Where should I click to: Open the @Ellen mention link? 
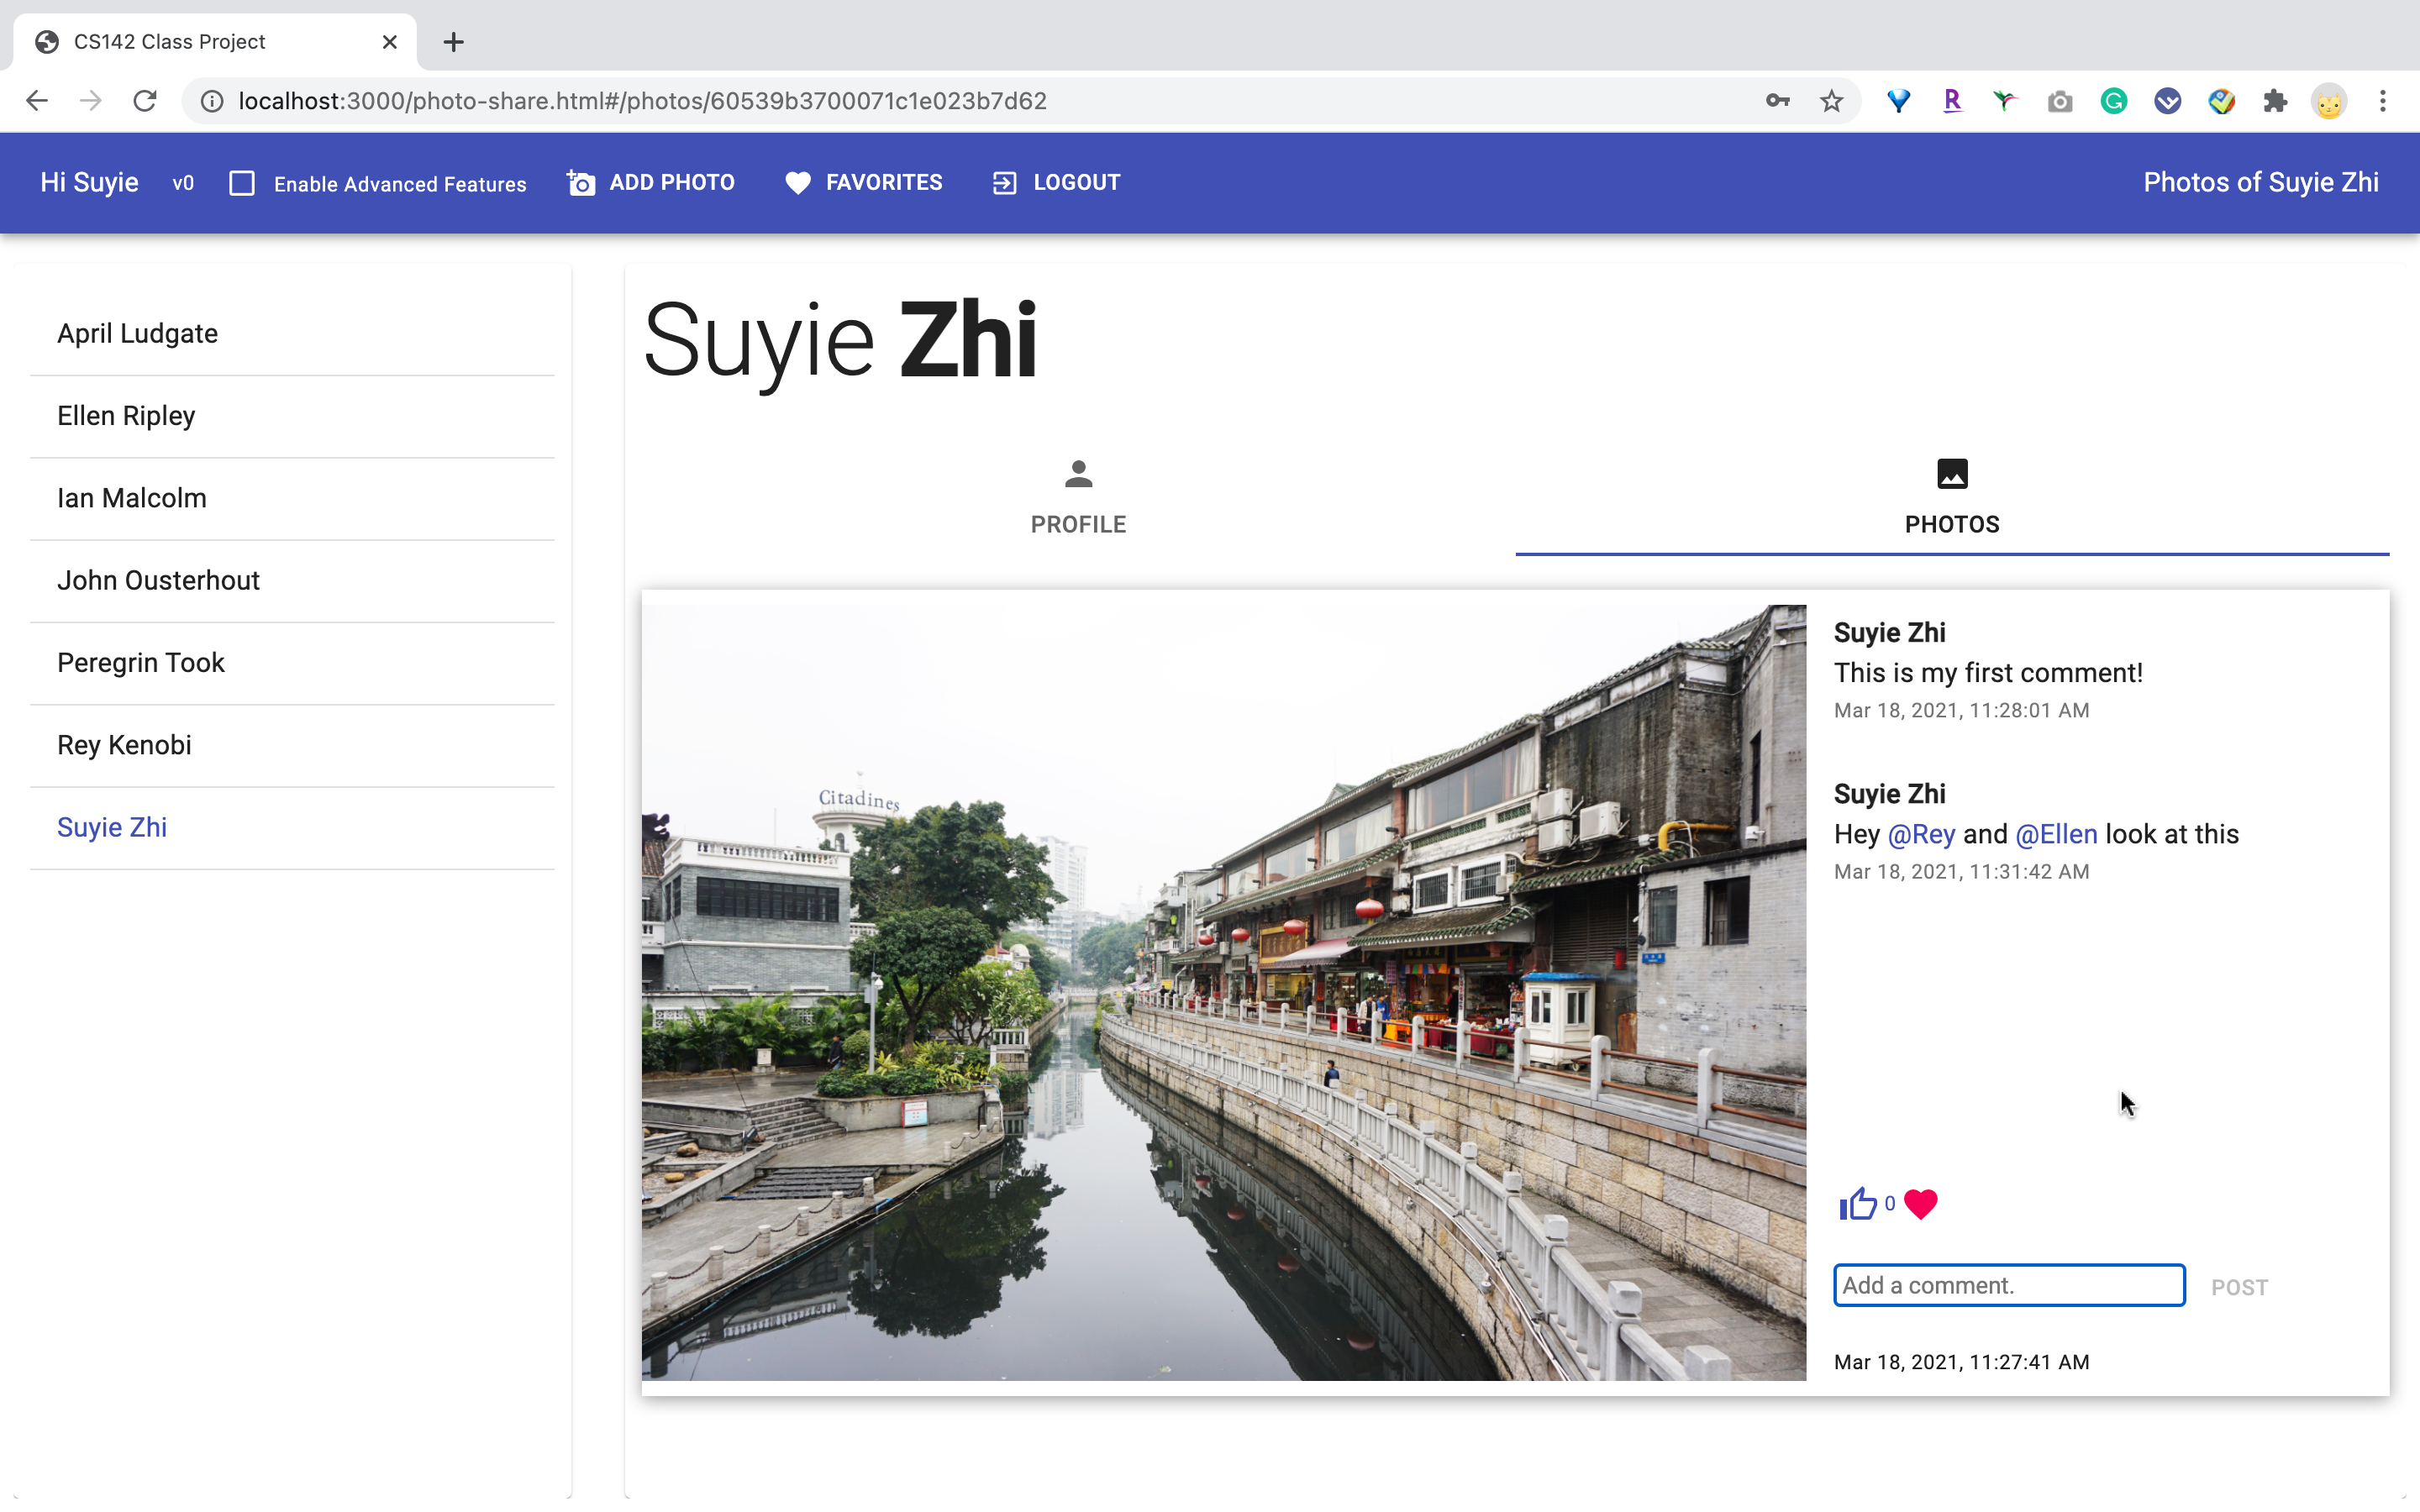click(x=2056, y=834)
